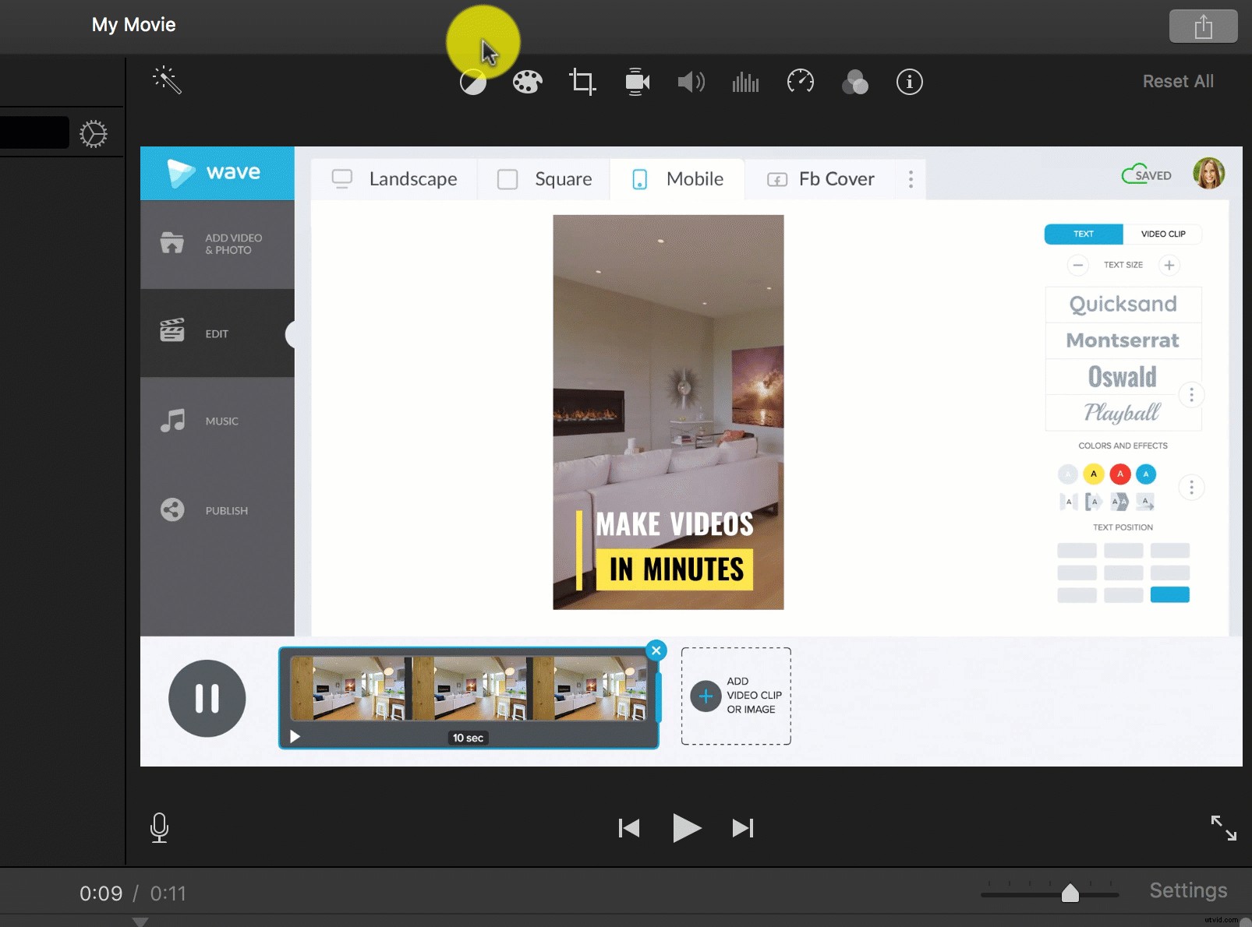Select the crop tool

(582, 81)
